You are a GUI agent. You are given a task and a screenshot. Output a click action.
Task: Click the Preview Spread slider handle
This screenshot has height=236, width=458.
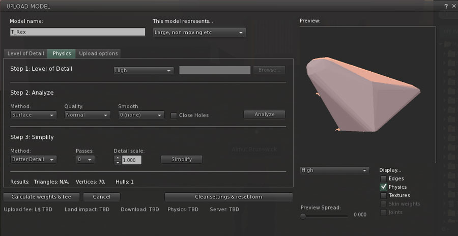[x=303, y=215]
